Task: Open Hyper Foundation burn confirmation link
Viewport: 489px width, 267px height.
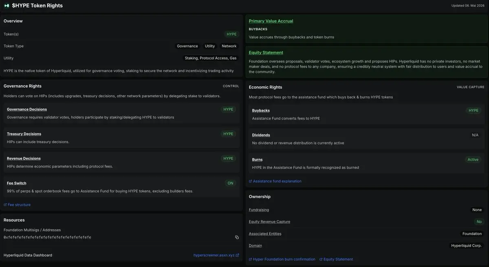Action: 282,259
